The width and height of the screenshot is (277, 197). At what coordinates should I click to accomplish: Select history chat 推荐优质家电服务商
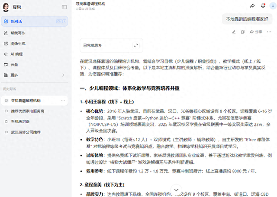(35, 111)
